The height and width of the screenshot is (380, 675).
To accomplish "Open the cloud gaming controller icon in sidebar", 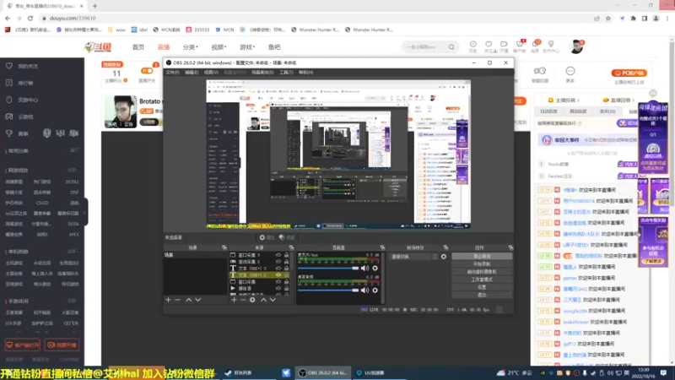I will pos(9,117).
